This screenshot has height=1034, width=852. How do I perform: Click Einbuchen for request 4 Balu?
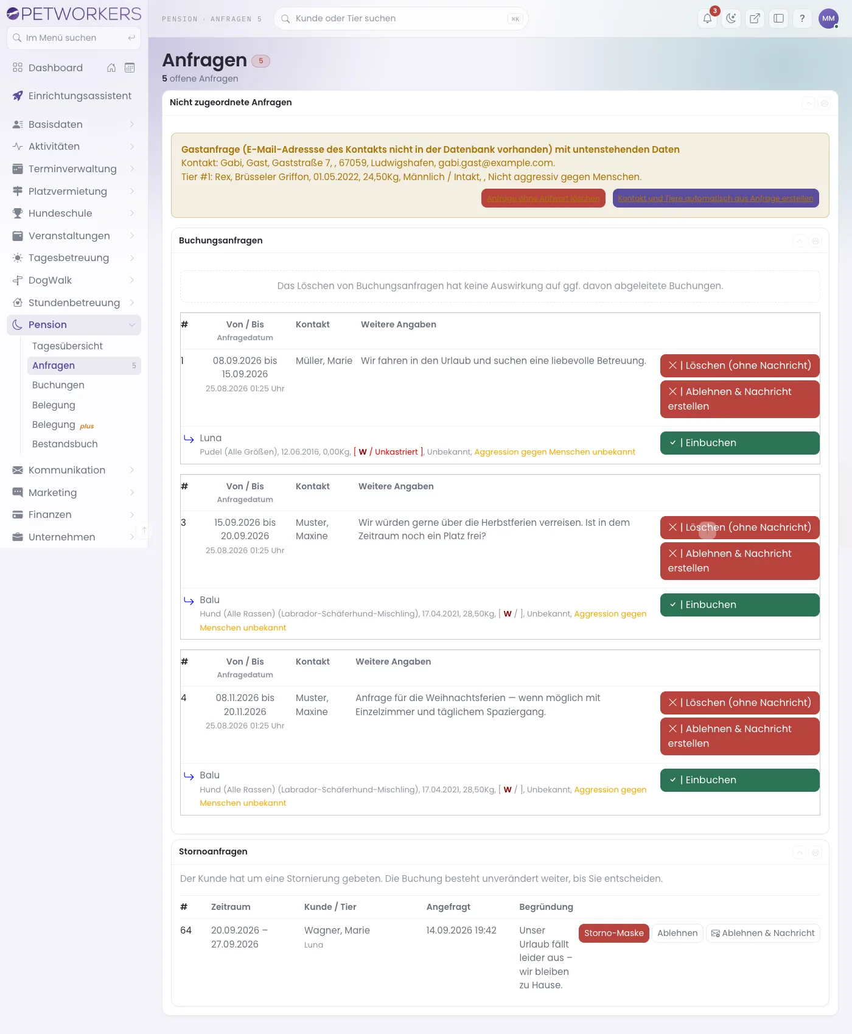point(740,780)
